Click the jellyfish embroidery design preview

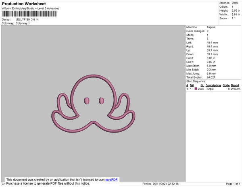[94, 104]
